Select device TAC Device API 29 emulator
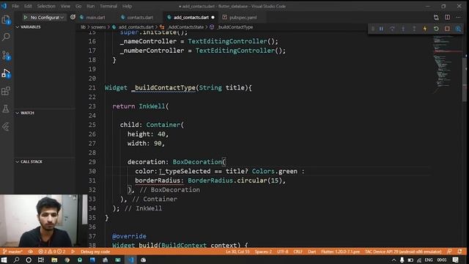This screenshot has height=264, width=469. [403, 252]
